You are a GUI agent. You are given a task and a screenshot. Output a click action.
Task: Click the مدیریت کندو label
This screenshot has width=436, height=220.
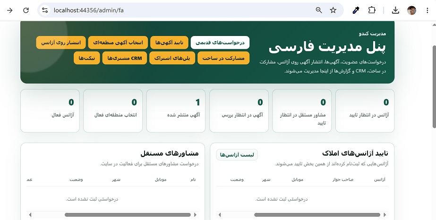372,34
